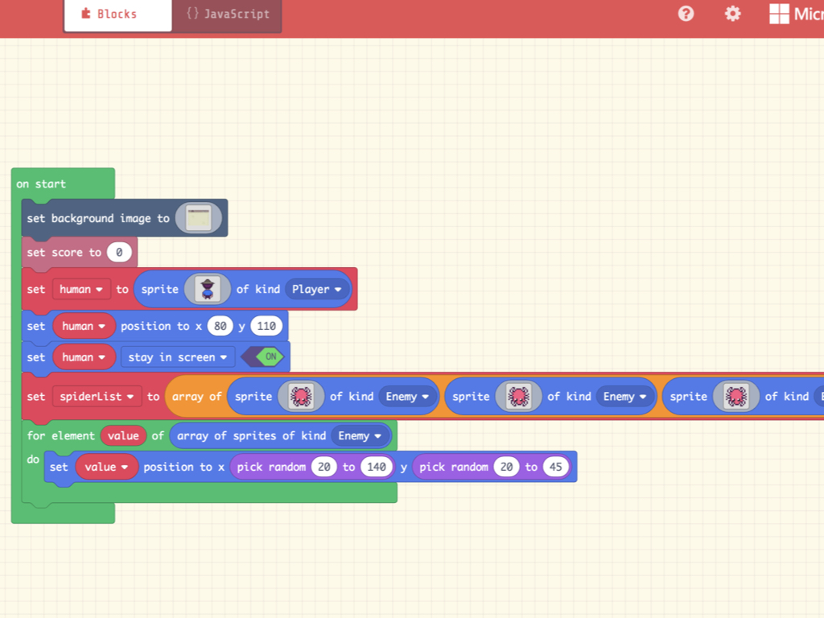Open the Help question mark menu
This screenshot has height=618, width=824.
tap(686, 14)
